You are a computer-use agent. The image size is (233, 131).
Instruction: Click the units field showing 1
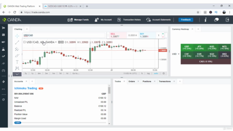coord(159,35)
